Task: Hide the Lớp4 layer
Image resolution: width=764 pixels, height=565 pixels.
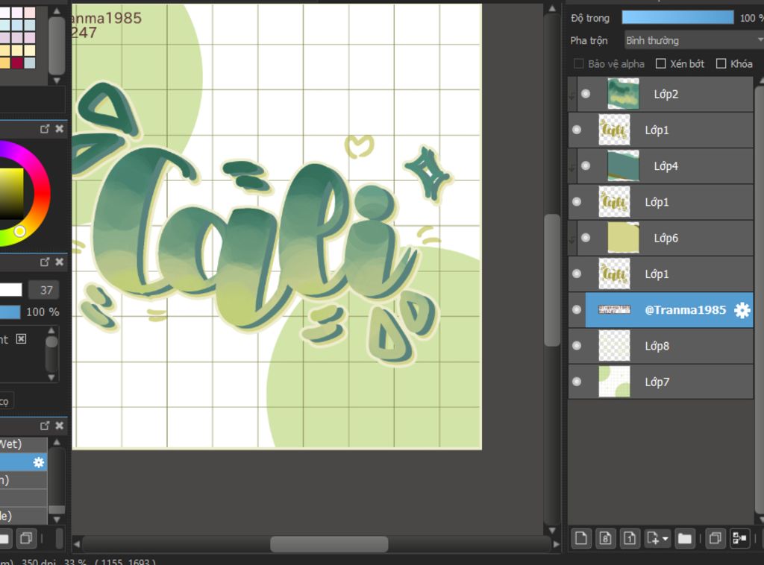Action: point(586,165)
